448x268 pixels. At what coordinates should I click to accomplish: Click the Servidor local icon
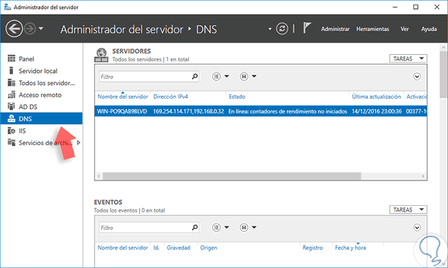click(12, 70)
